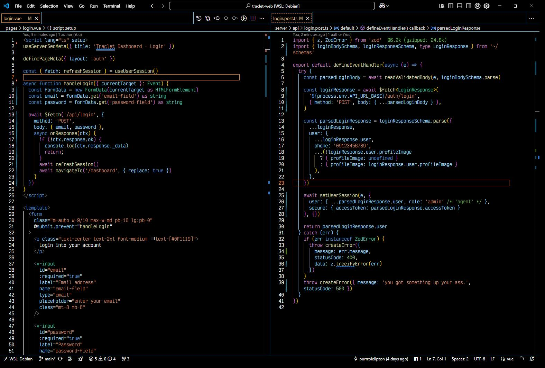Click the #0F1119 color swatch

(153, 239)
